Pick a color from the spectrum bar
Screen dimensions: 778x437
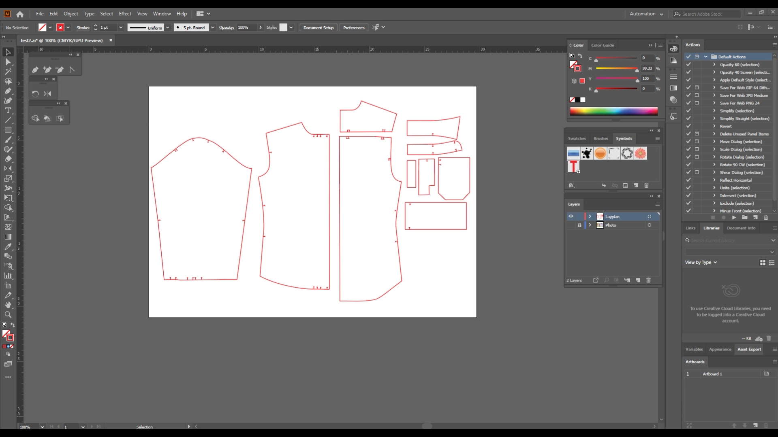[613, 111]
